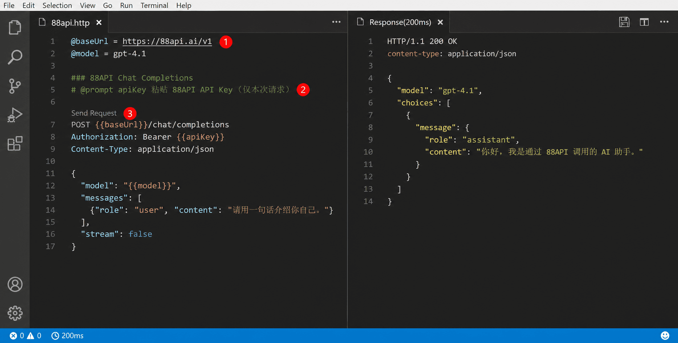Screen dimensions: 678x343
Task: Open the Search view in activity bar
Action: [x=15, y=57]
